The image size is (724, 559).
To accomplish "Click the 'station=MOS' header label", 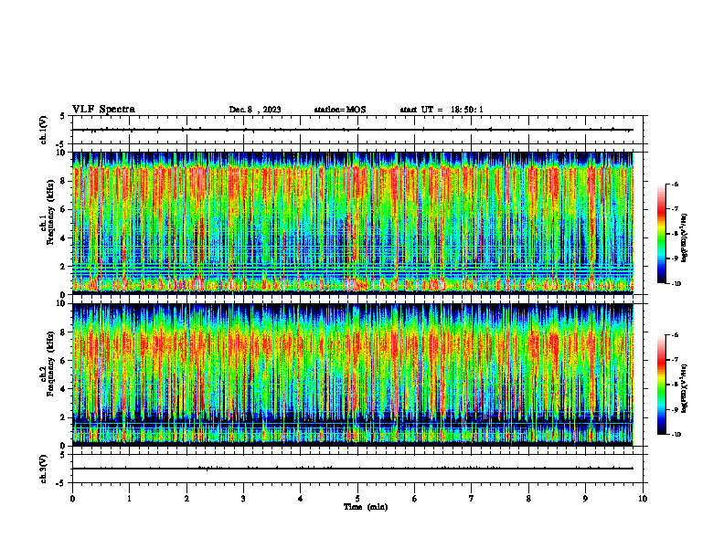I will click(340, 110).
